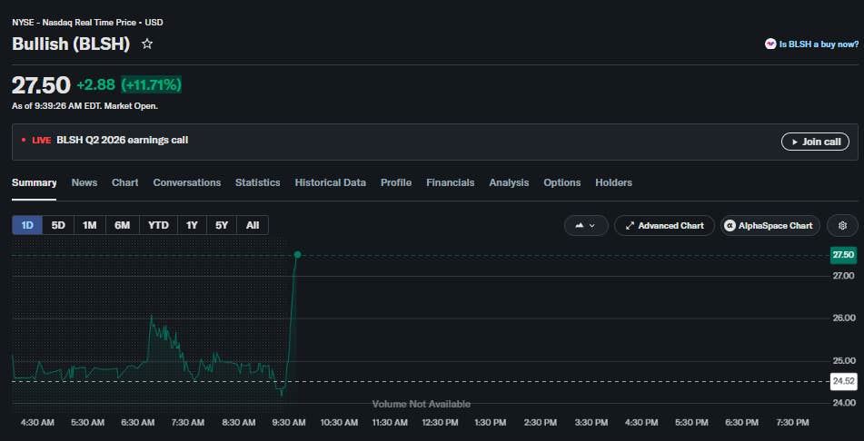Click the 4:30 AM time axis label
864x441 pixels.
tap(37, 423)
